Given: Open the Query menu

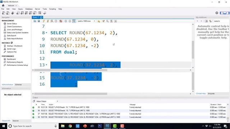Looking at the screenshot, I should [20, 9].
